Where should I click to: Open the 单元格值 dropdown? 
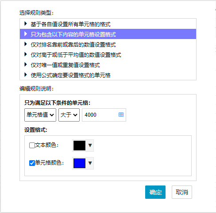[40, 115]
